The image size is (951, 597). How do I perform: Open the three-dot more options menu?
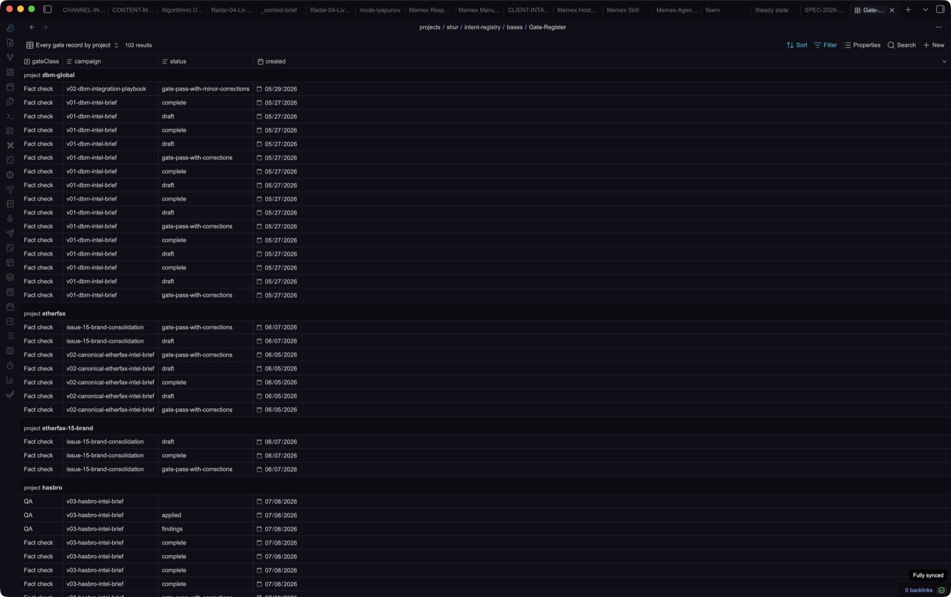point(939,27)
